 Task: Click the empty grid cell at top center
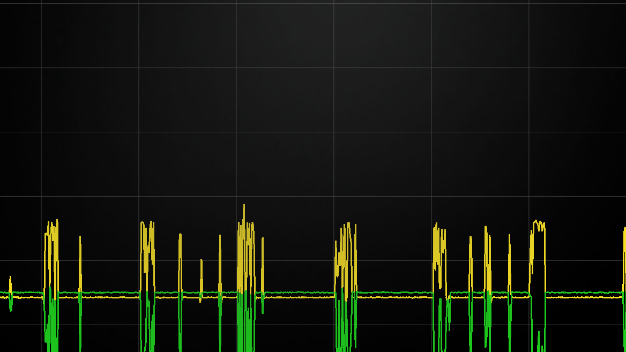(x=285, y=35)
